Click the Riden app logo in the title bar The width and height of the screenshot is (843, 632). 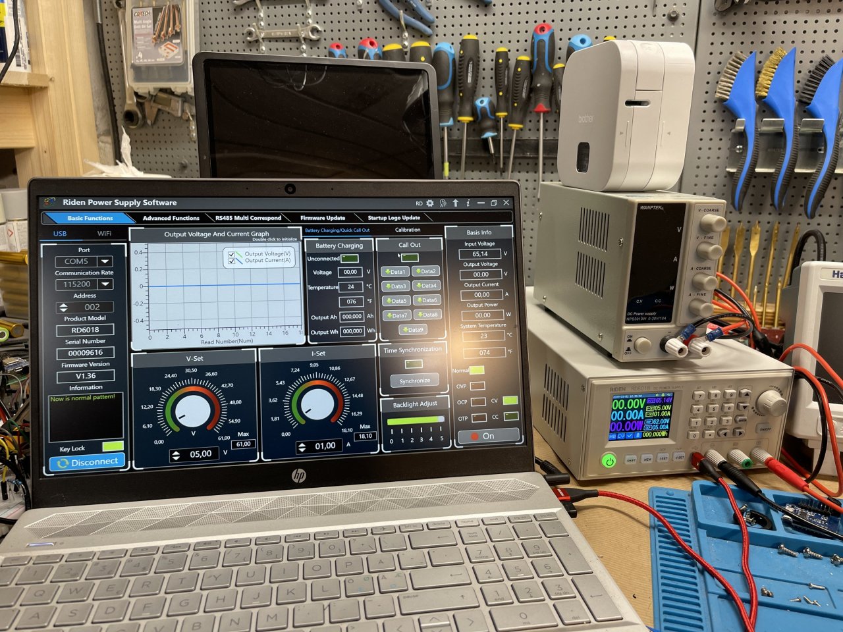[50, 202]
